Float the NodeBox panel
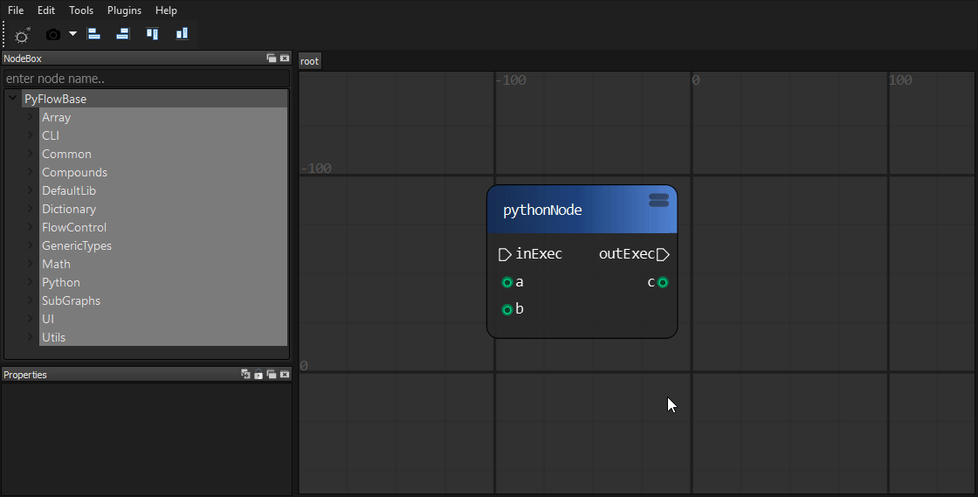The image size is (978, 497). [x=272, y=58]
